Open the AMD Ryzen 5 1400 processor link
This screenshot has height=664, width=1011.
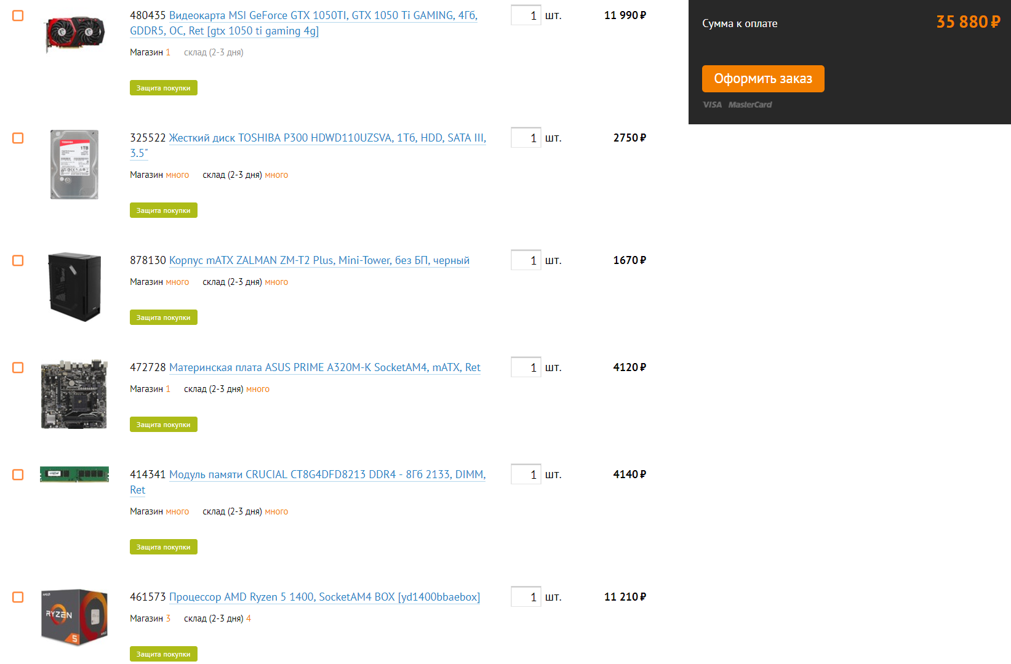pos(324,597)
